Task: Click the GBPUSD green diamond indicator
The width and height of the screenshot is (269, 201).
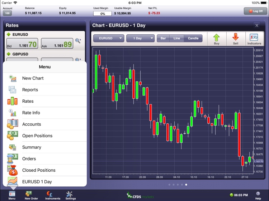Action: (x=9, y=54)
